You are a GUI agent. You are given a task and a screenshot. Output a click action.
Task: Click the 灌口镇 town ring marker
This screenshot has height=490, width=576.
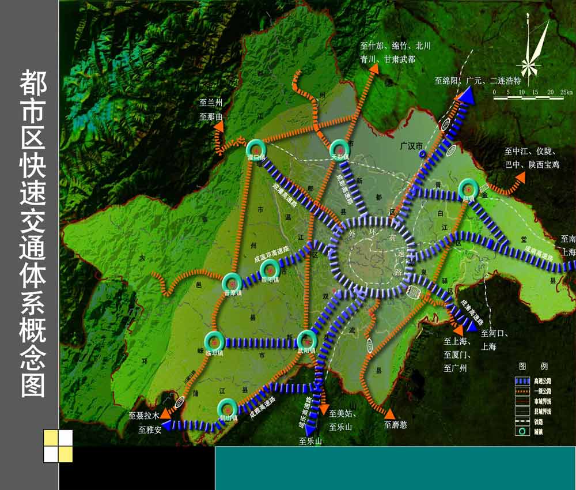pyautogui.click(x=254, y=148)
